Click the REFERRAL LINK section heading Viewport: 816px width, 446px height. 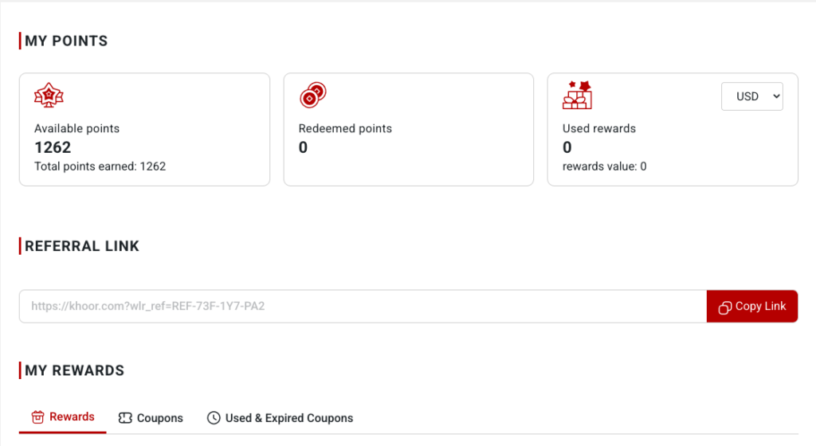(82, 246)
